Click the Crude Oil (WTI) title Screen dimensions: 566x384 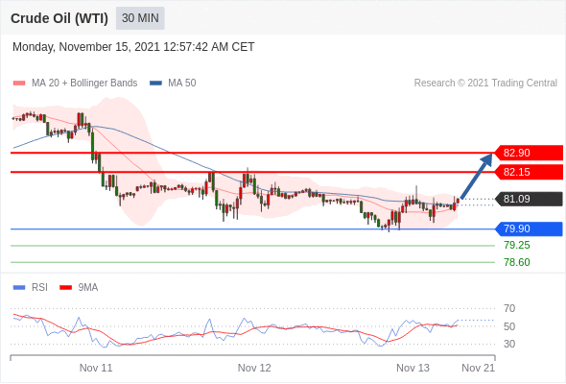tap(59, 18)
